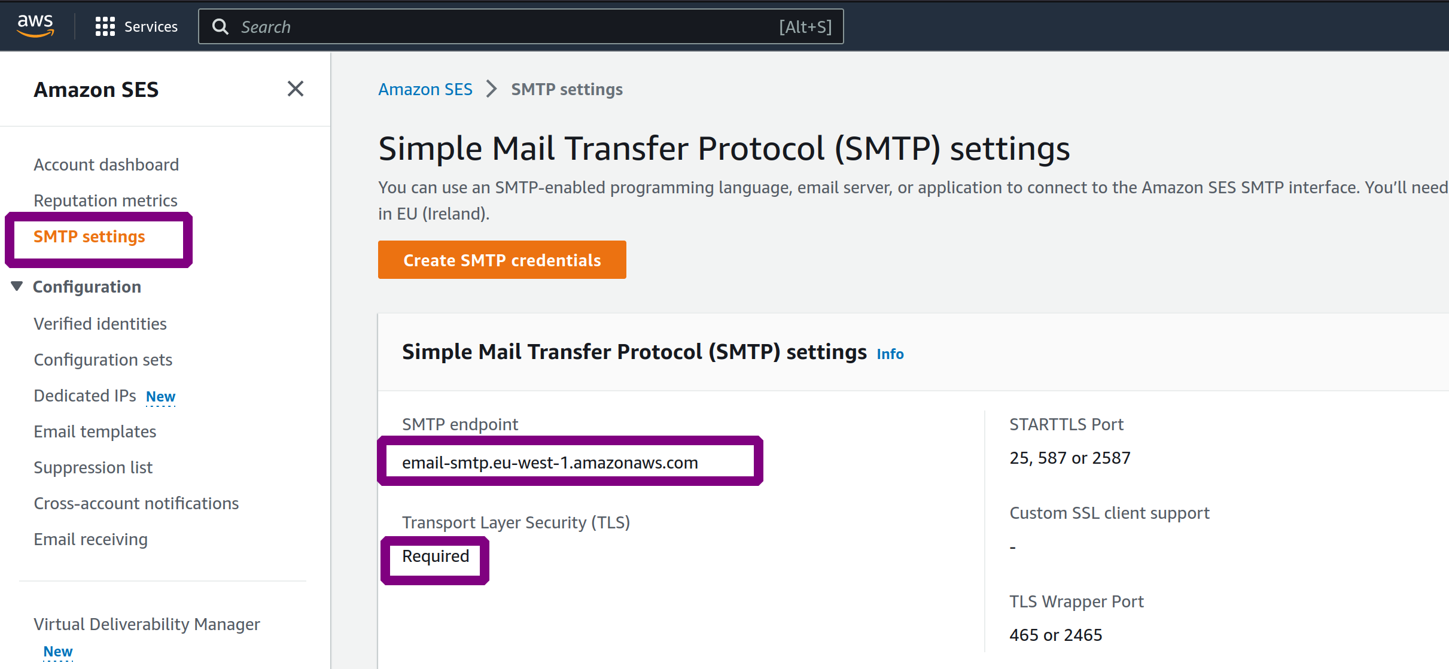1449x669 pixels.
Task: Open Virtual Deliverability Manager
Action: pyautogui.click(x=147, y=624)
